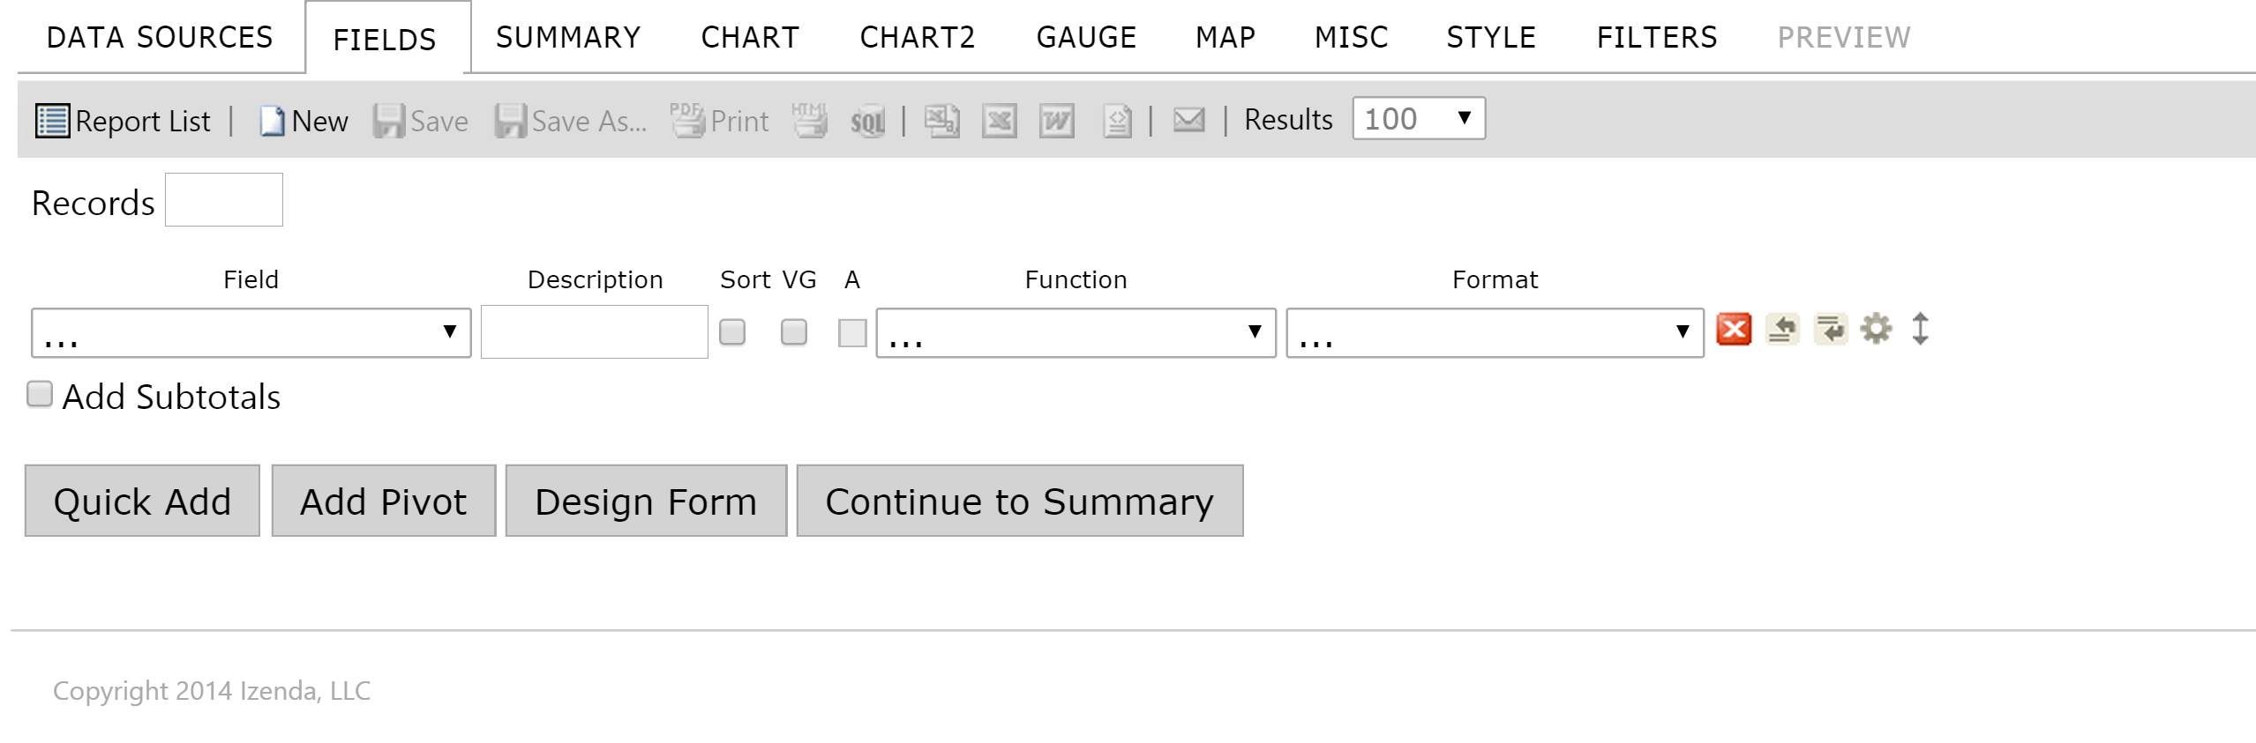Click the Quick Add button

pos(142,501)
